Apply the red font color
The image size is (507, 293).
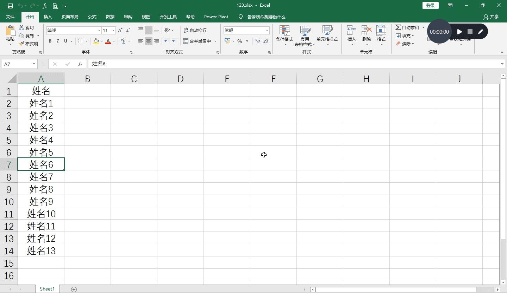108,41
